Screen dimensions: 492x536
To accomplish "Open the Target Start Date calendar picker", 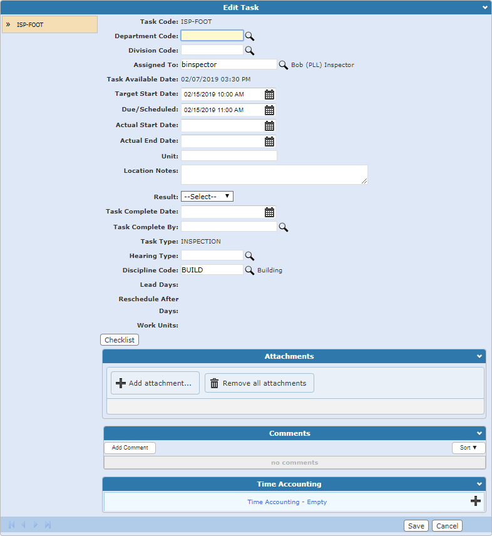I will click(x=269, y=95).
